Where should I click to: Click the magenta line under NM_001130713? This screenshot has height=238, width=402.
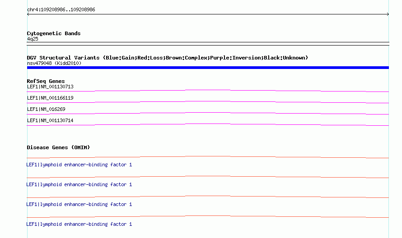tap(208, 91)
